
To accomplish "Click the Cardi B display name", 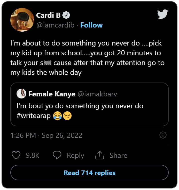I will [48, 15].
